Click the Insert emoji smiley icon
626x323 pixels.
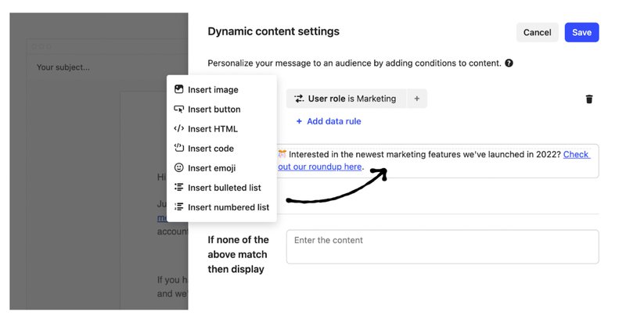pos(179,167)
